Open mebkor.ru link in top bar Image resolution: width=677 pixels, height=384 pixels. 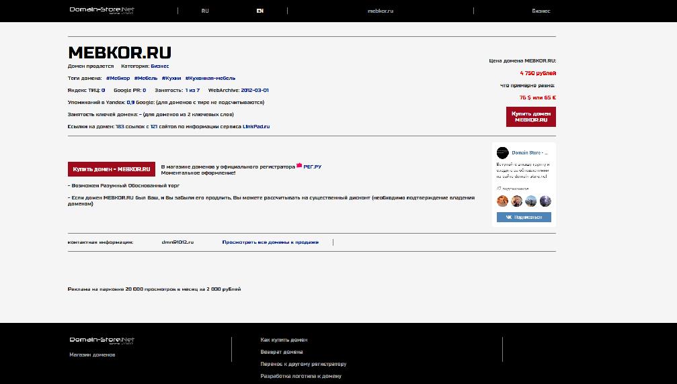click(381, 11)
